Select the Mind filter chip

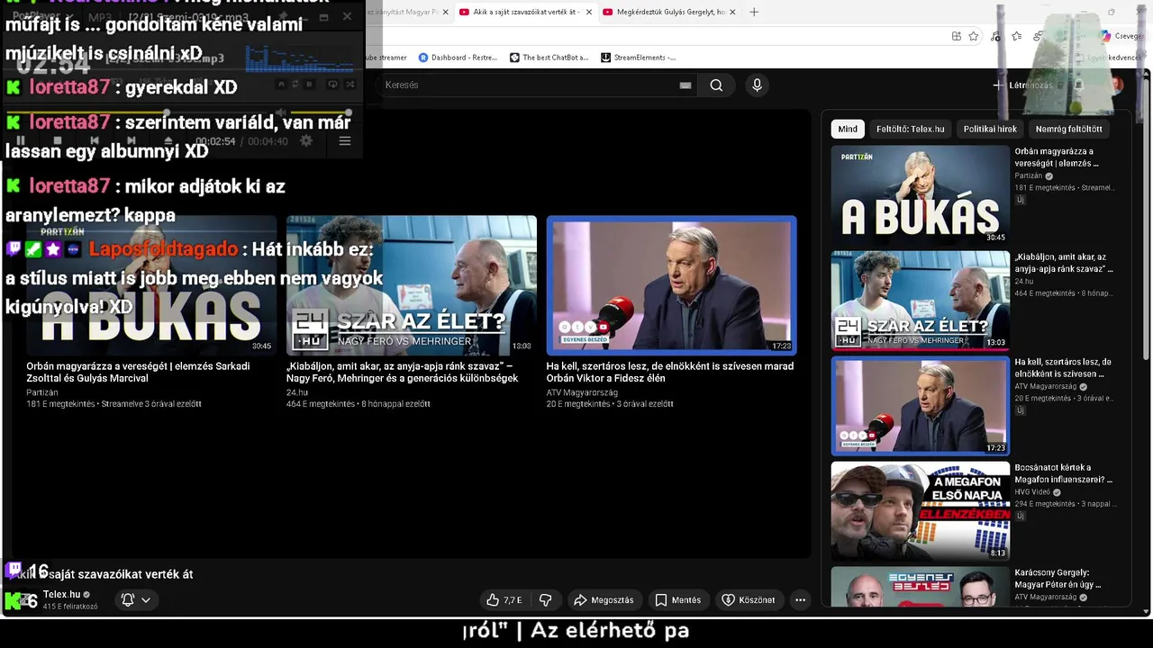848,129
